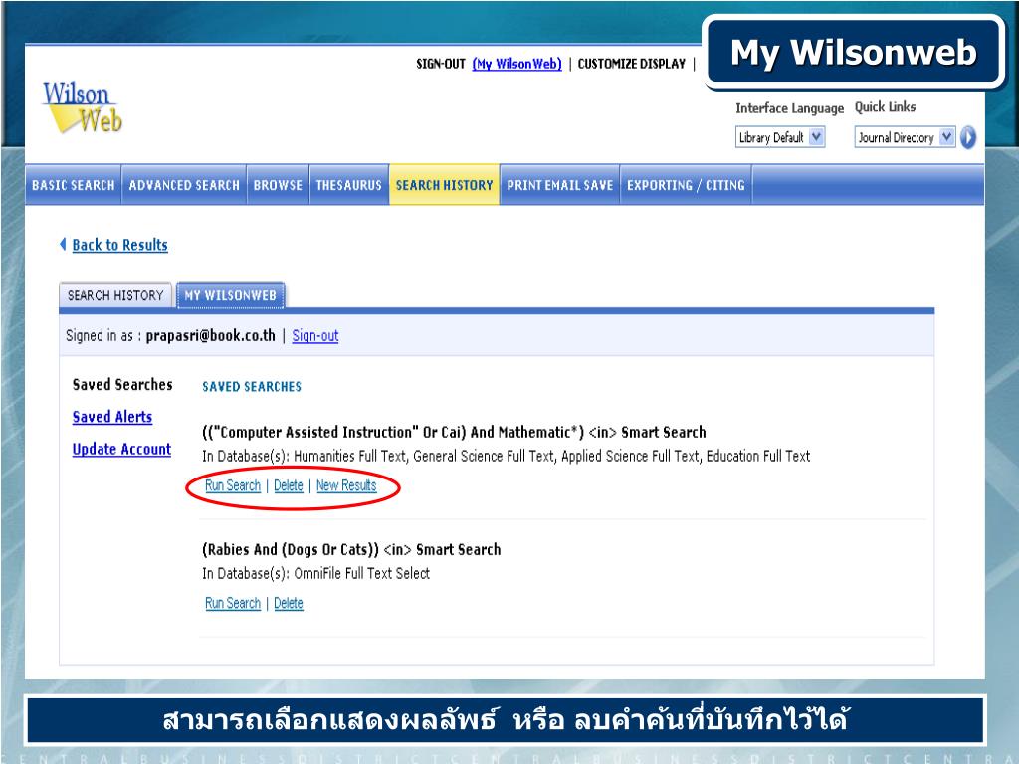The width and height of the screenshot is (1019, 764).
Task: Switch to Advanced Search
Action: click(x=184, y=185)
